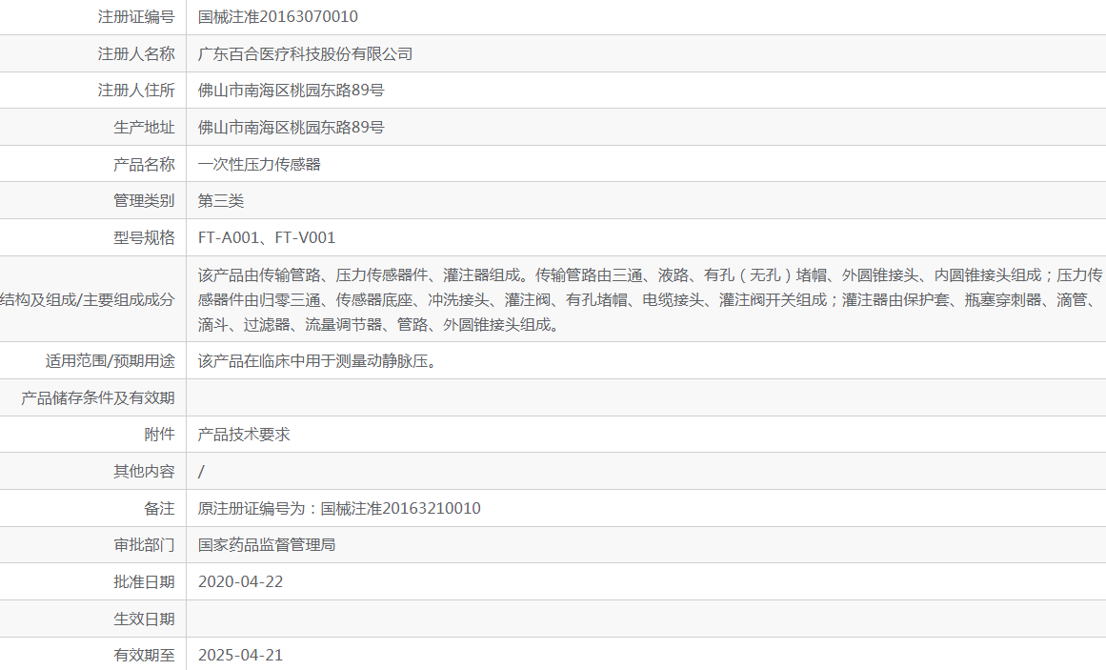This screenshot has height=670, width=1106.
Task: Open the 产品技术要求 attachment text
Action: click(x=244, y=435)
